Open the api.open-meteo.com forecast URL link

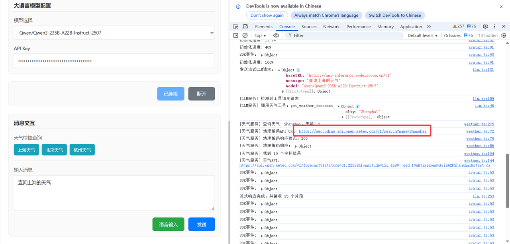coord(367,165)
